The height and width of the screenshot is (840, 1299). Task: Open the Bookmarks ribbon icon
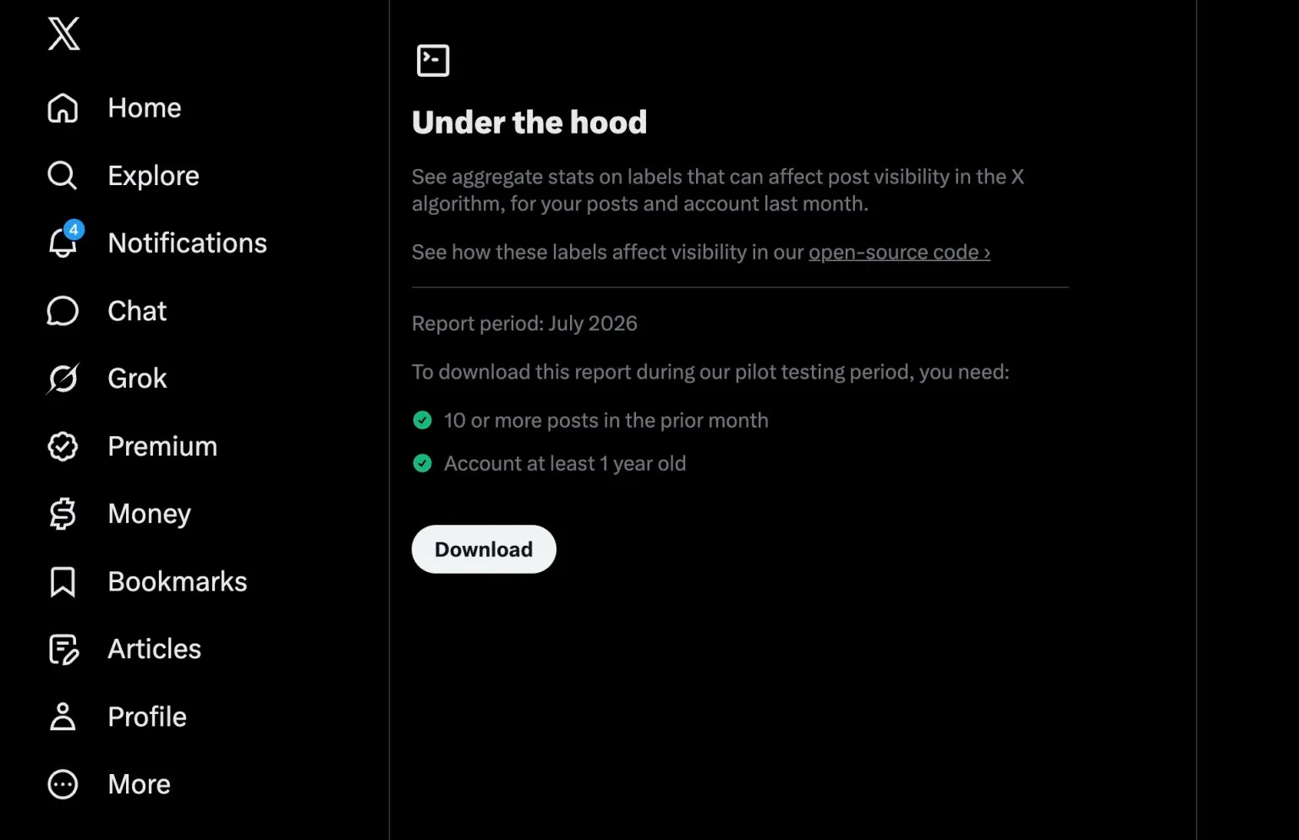coord(63,582)
